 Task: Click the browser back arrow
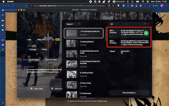point(13,6)
